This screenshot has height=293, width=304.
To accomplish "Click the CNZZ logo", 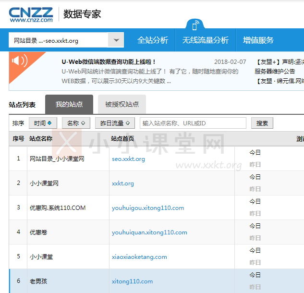I will (x=31, y=15).
